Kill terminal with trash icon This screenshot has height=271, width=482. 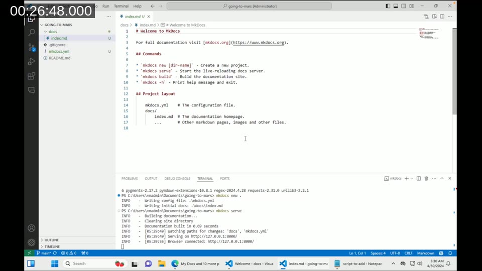[426, 179]
